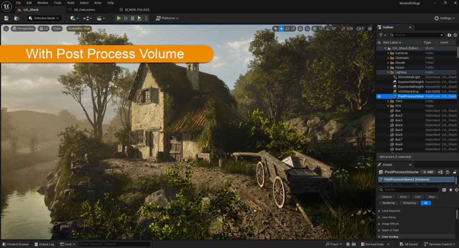Open the Edit menu

[x=29, y=3]
